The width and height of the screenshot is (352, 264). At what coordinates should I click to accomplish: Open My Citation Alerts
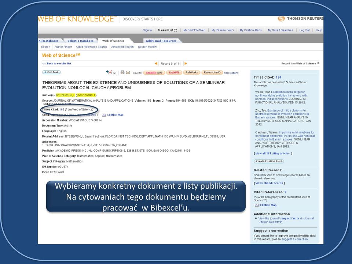[x=251, y=30]
